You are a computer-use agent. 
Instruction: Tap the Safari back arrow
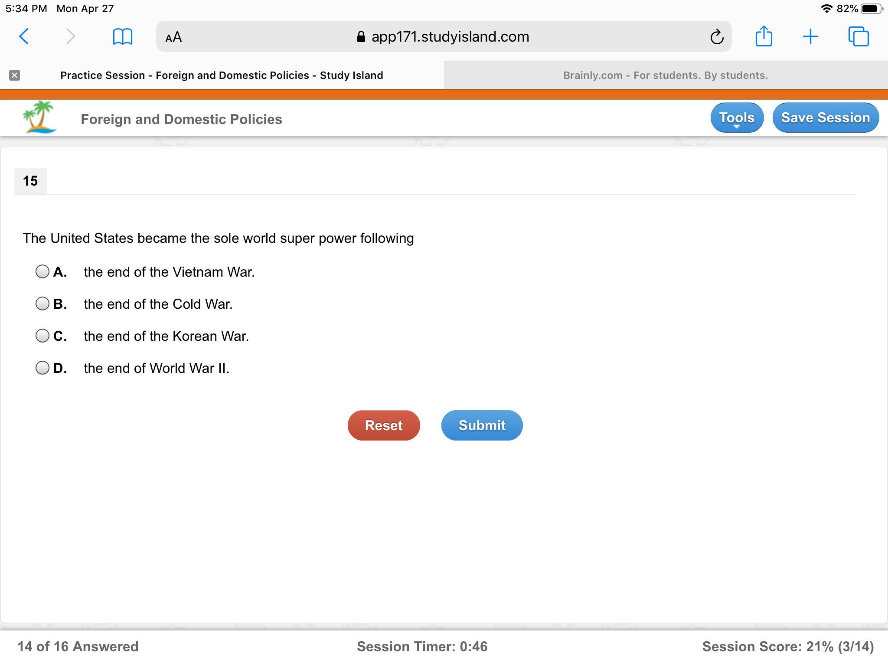24,36
